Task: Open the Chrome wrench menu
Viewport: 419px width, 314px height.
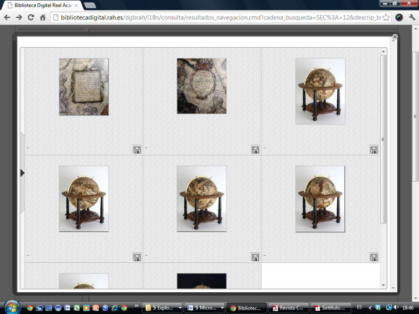Action: click(412, 18)
